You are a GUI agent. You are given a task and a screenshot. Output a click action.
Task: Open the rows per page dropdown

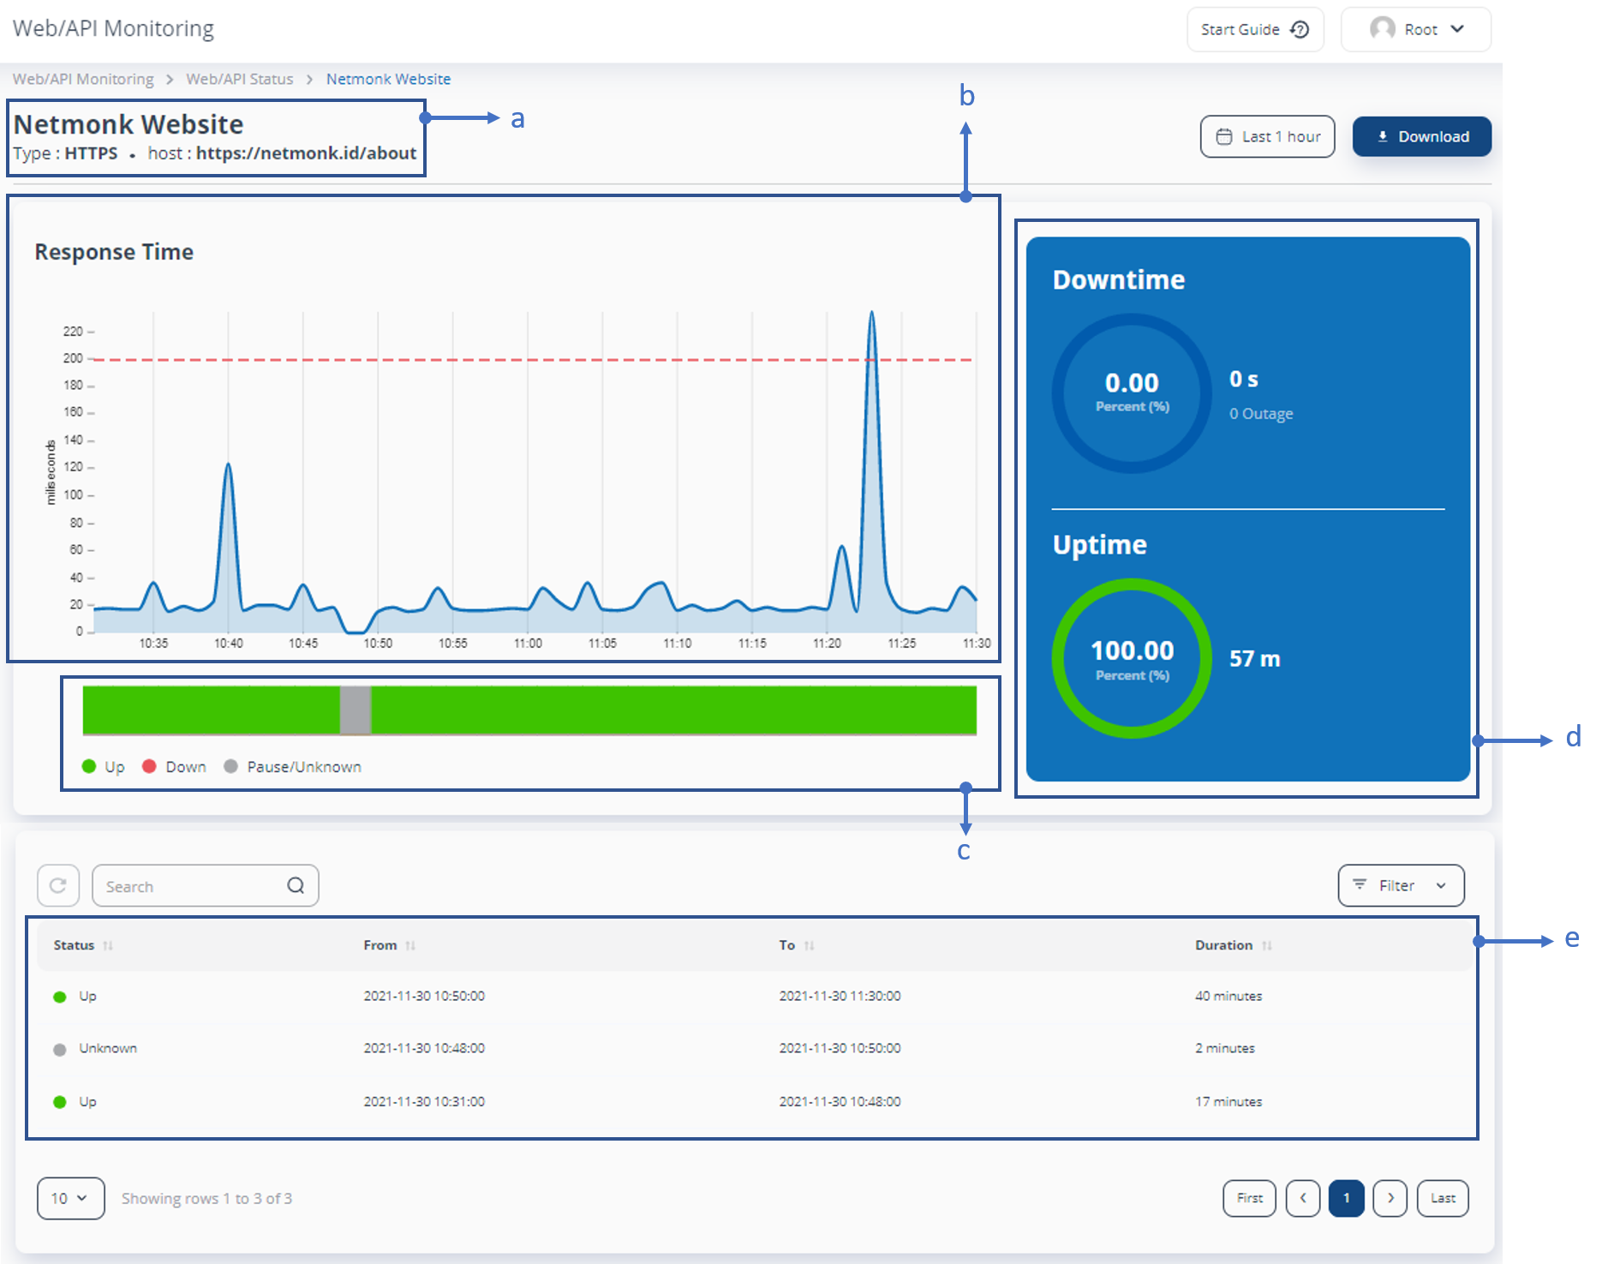(70, 1198)
